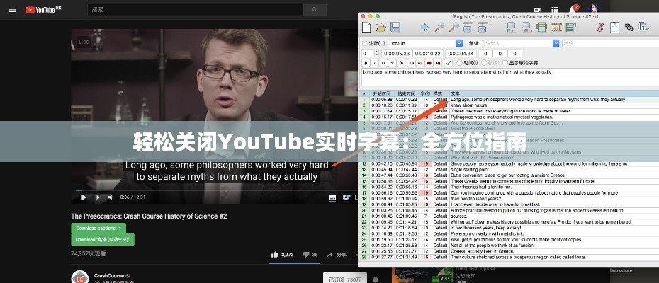Click the channel notification bell beside subscribed
The image size is (659, 283).
pyautogui.click(x=376, y=279)
